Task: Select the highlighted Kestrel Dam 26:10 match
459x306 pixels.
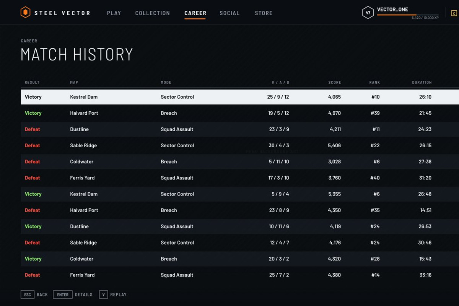Action: [240, 97]
